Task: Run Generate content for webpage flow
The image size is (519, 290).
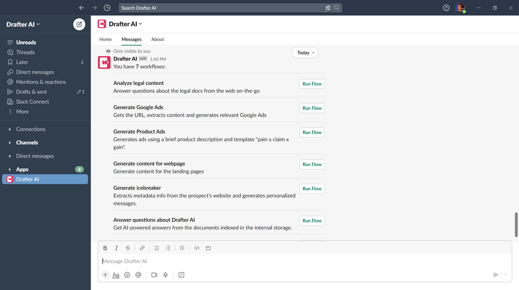Action: pos(312,164)
